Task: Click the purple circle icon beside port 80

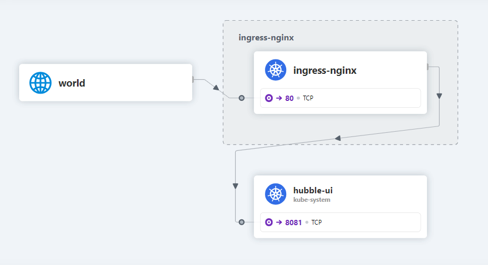Action: 269,98
